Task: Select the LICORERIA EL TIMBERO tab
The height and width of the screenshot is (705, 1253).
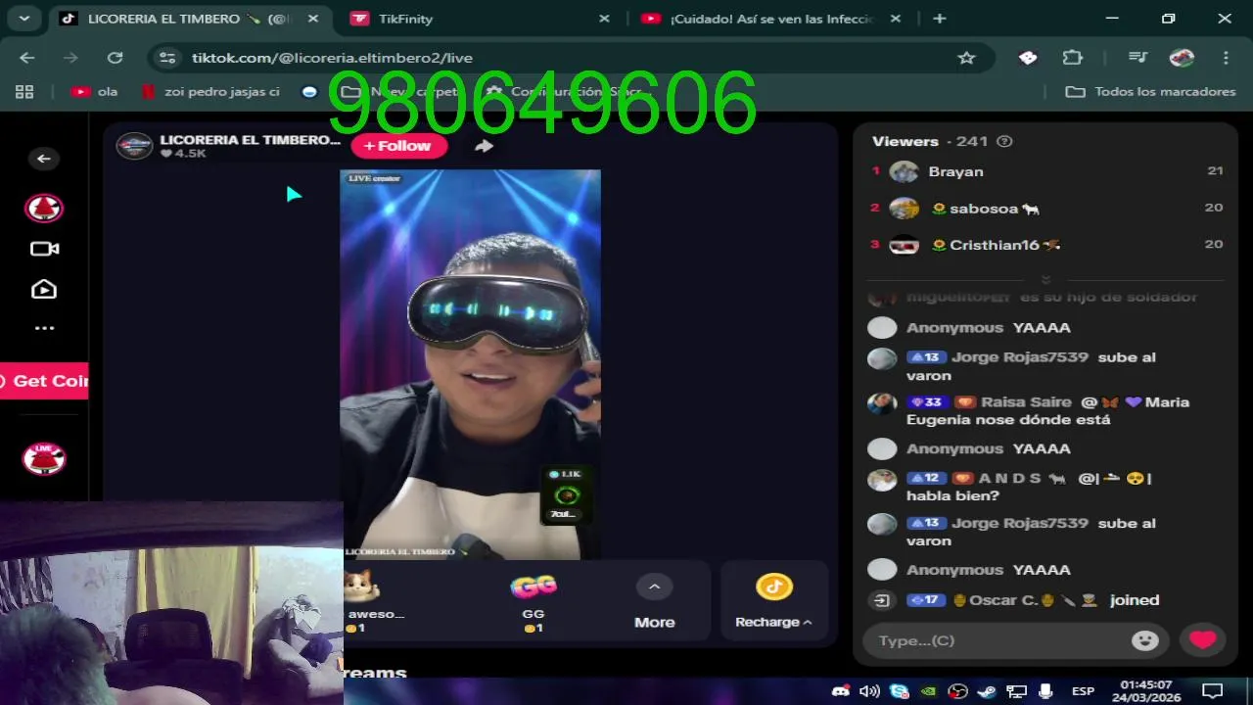Action: [191, 19]
